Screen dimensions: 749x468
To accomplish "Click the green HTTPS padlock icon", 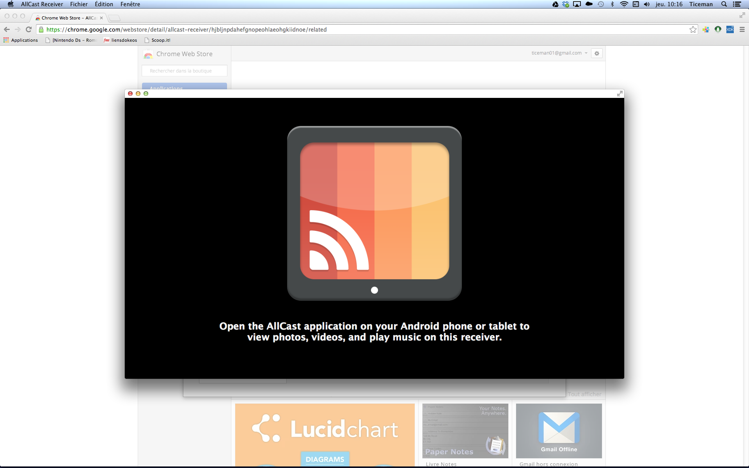I will pos(41,30).
